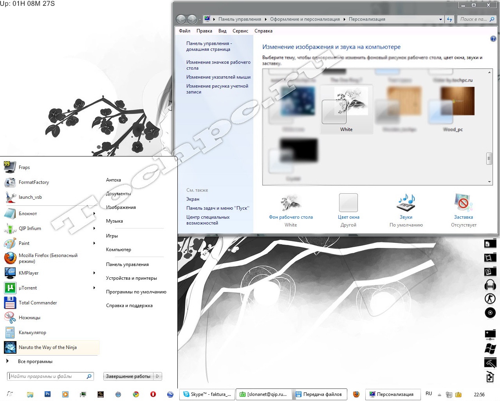This screenshot has height=401, width=500.
Task: Click the Цвет окна color option
Action: pyautogui.click(x=348, y=202)
